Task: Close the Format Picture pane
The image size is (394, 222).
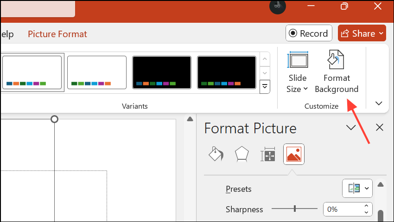Action: [x=380, y=127]
